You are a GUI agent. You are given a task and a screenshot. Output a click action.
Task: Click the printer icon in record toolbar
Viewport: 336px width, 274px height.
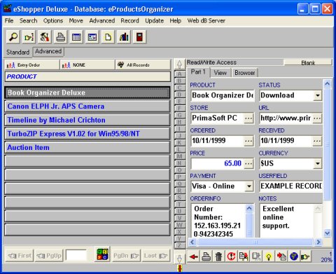206,256
